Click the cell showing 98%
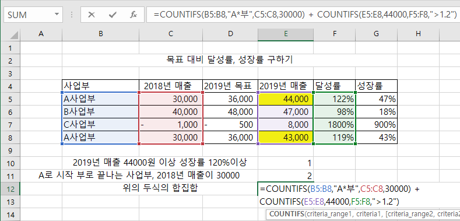 pyautogui.click(x=335, y=112)
